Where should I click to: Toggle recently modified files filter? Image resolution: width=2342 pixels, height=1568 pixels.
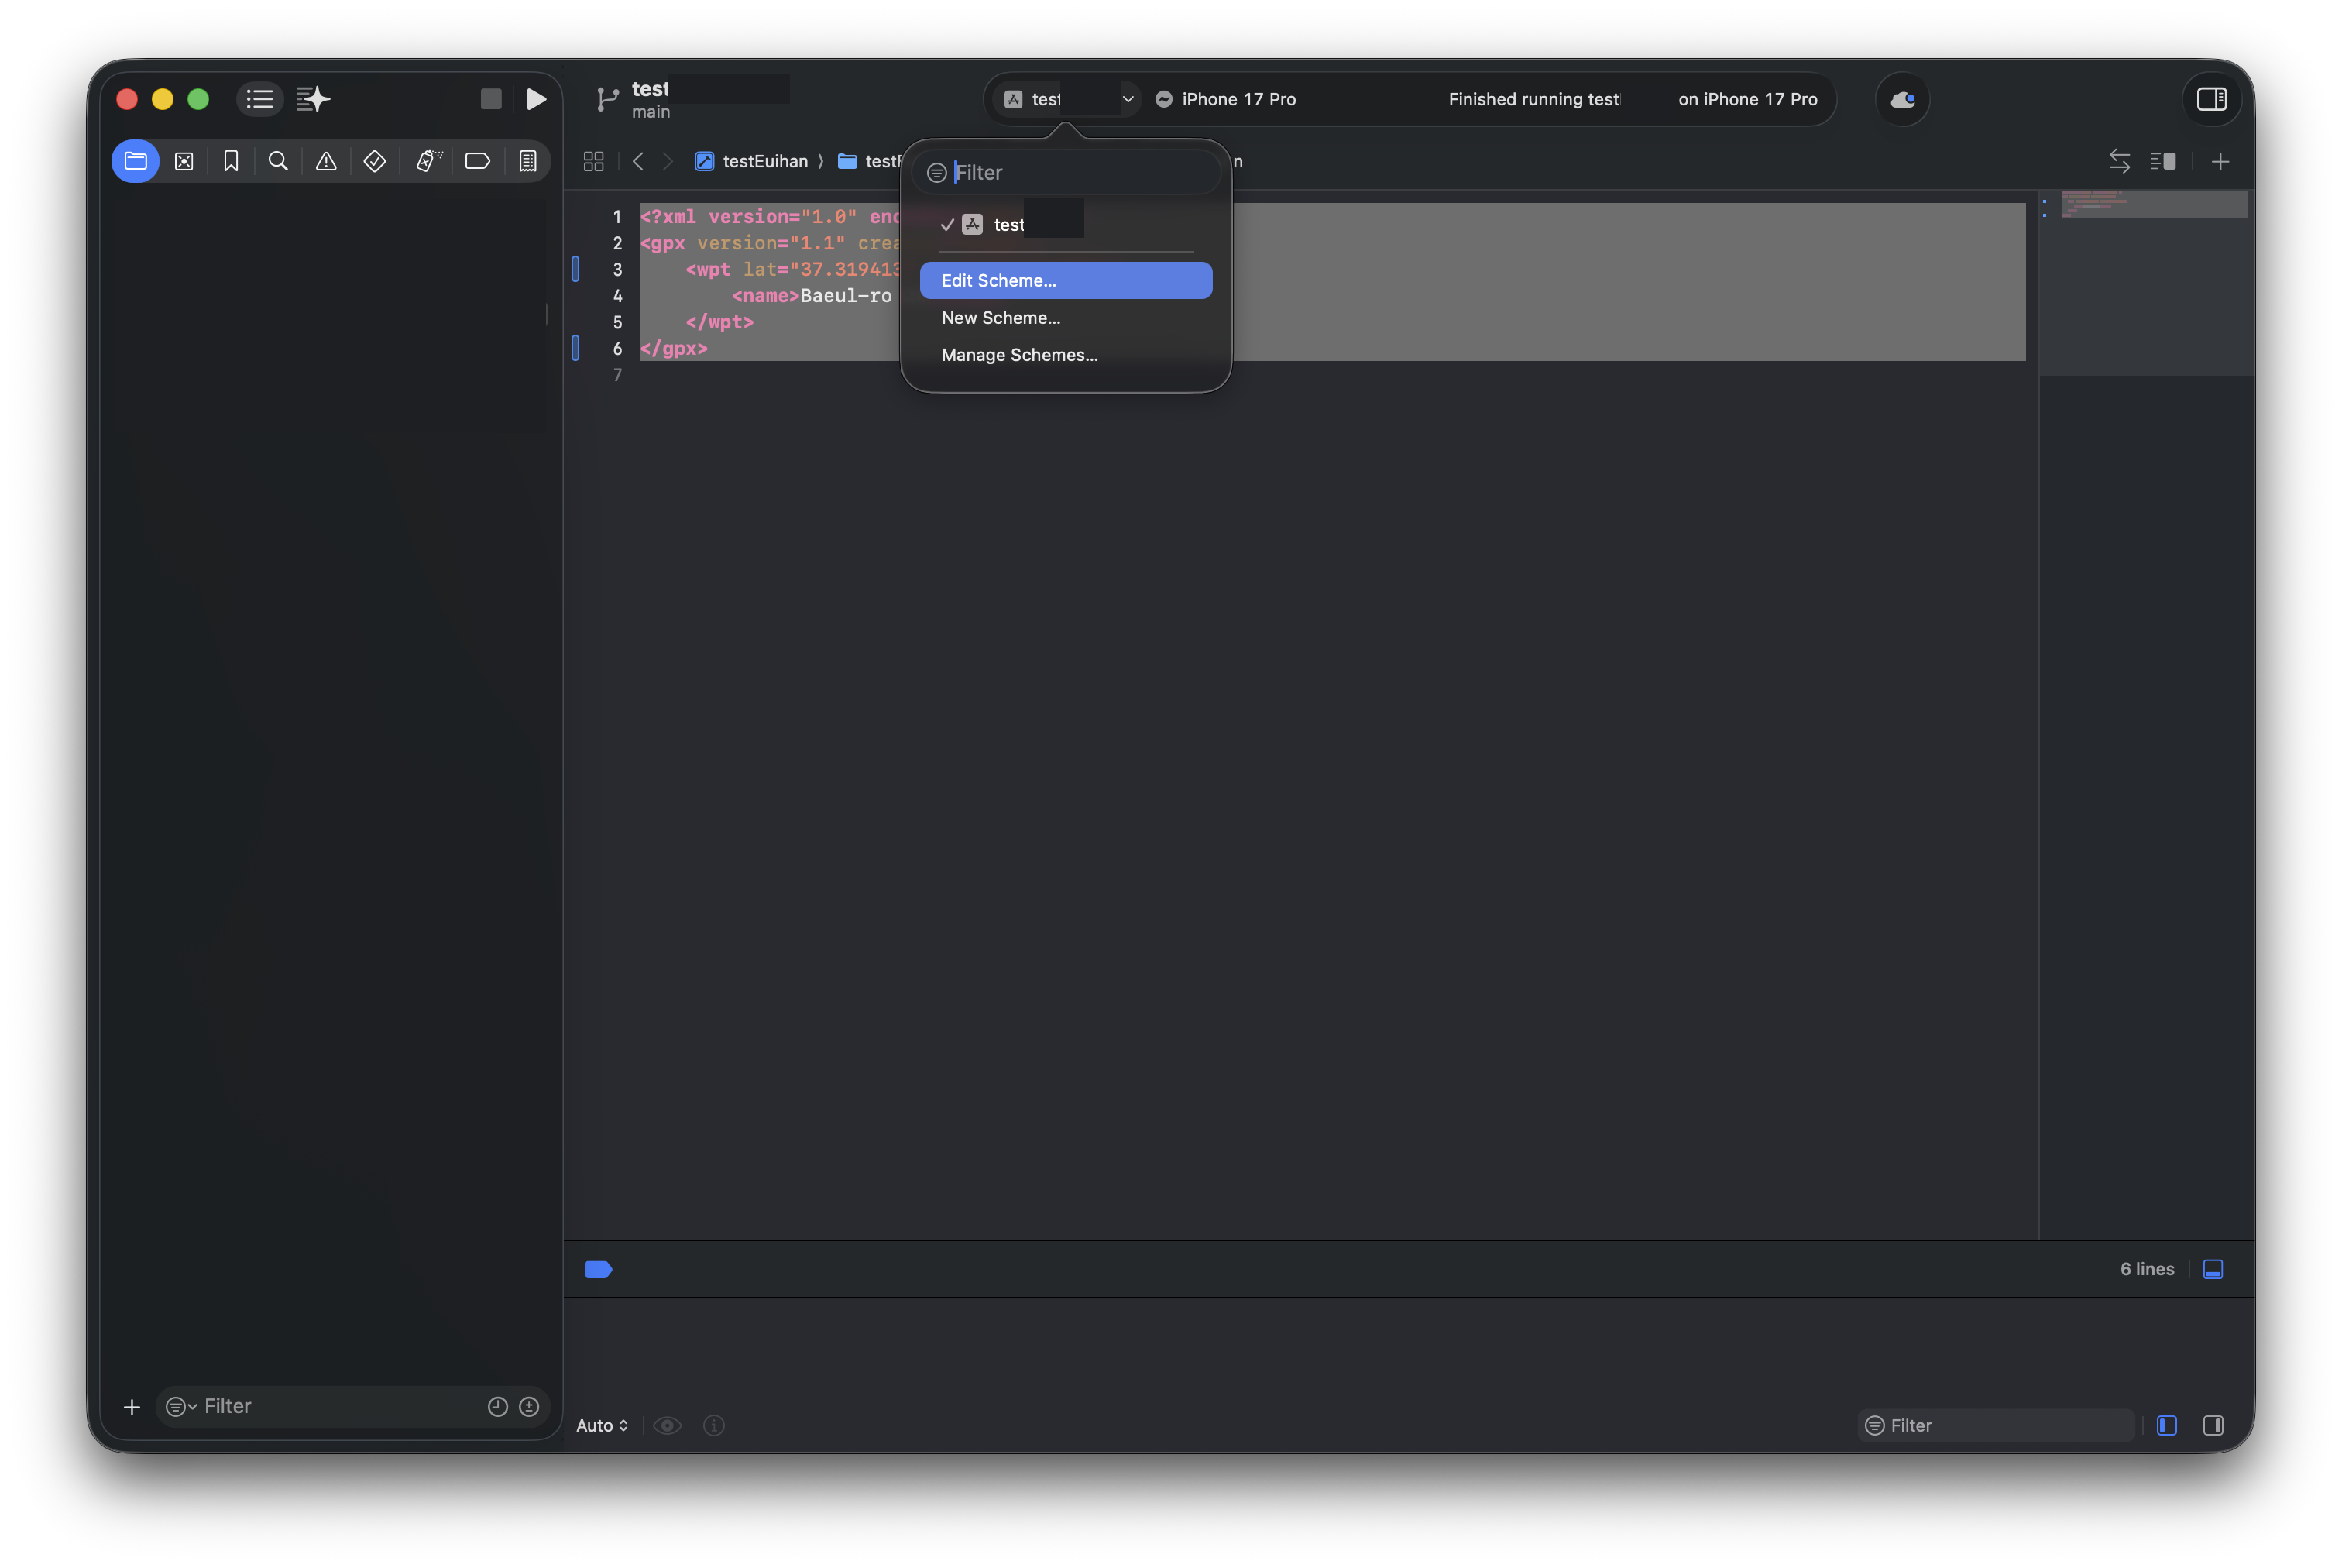coord(496,1406)
